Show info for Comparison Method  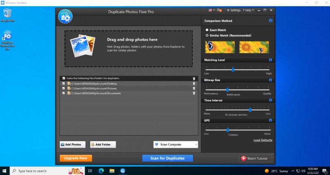click(271, 21)
